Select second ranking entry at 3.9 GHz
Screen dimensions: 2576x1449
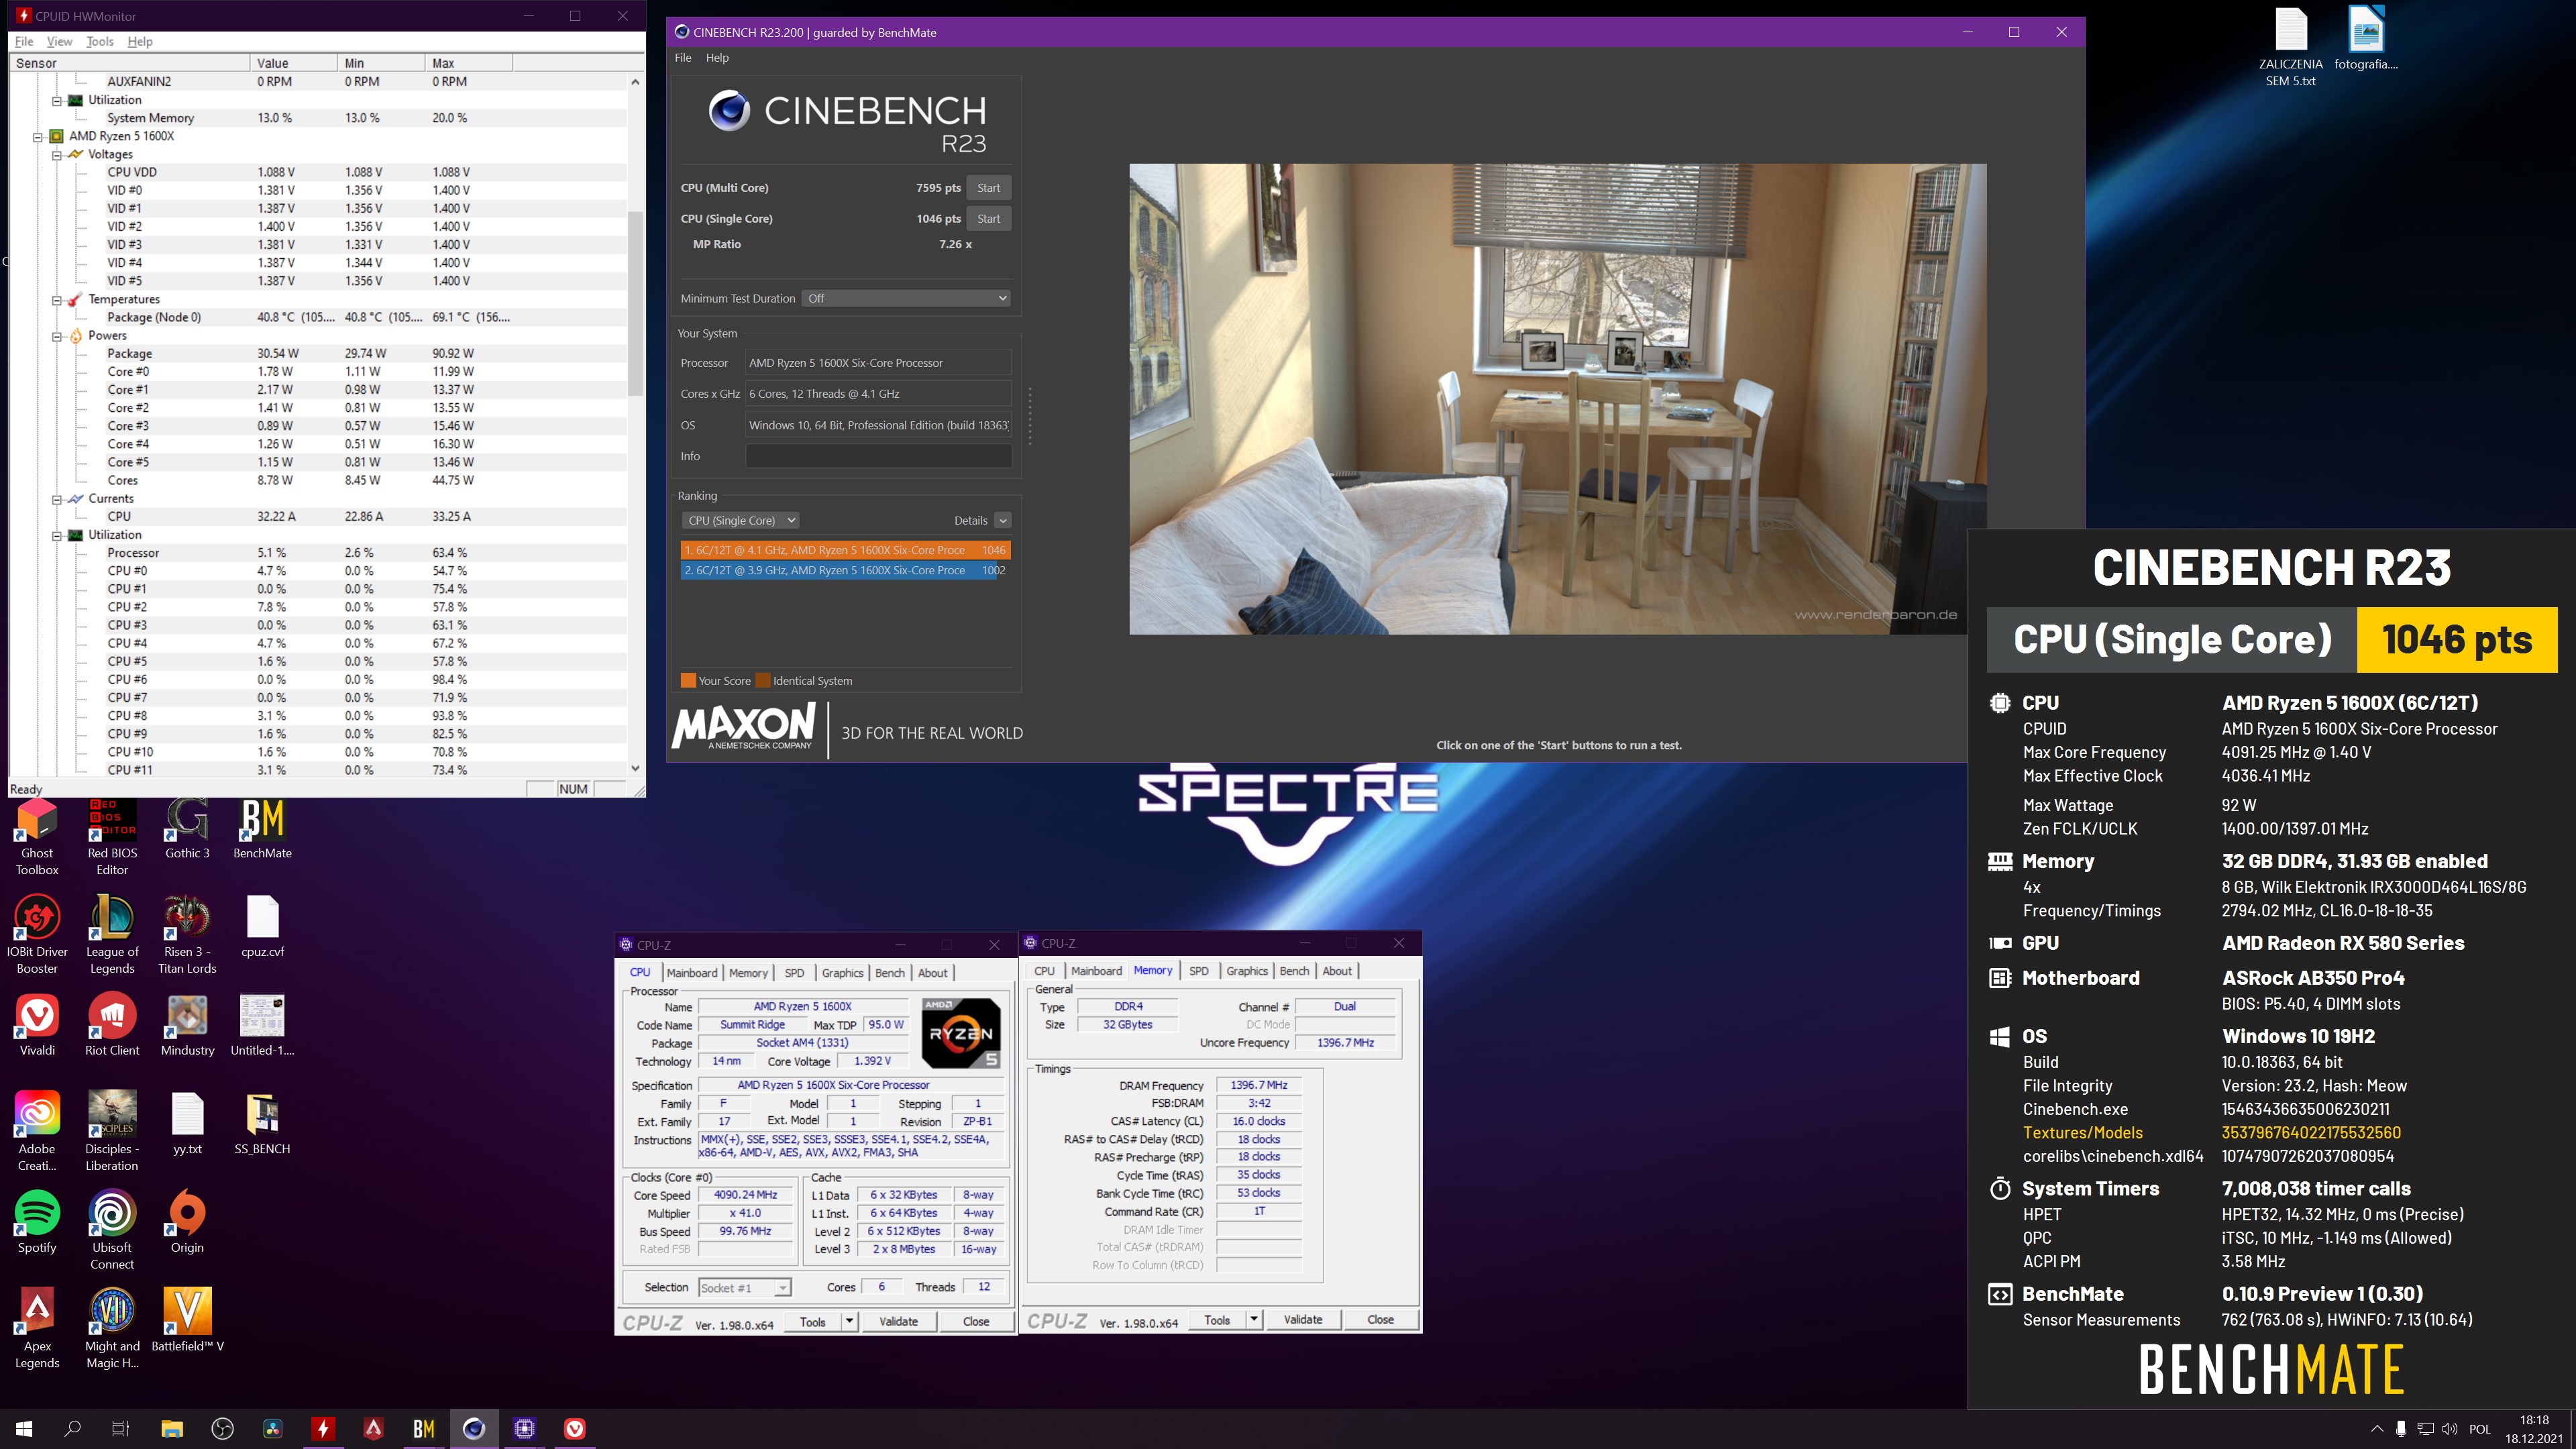coord(845,570)
